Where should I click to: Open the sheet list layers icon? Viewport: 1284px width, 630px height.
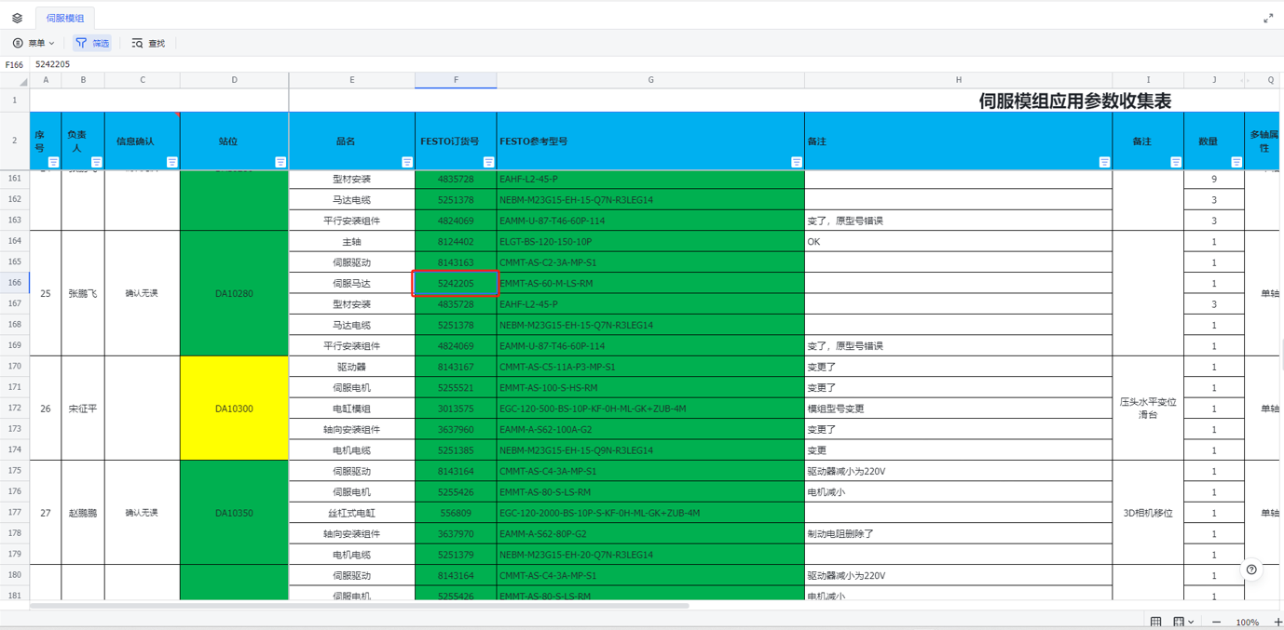(x=17, y=18)
